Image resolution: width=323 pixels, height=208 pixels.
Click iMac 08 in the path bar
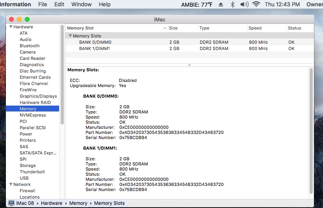25,203
